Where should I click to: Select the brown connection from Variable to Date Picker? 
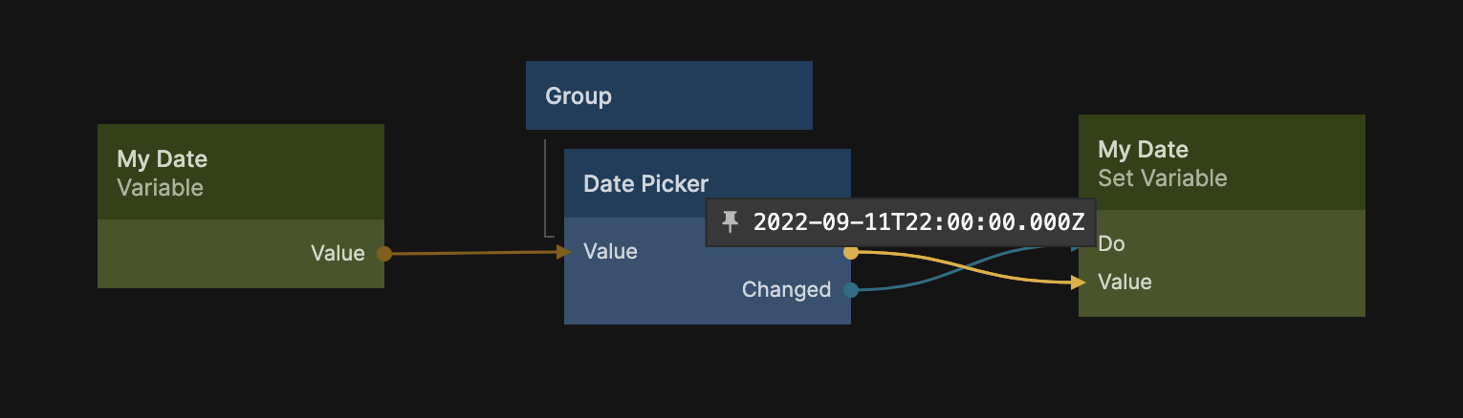(x=473, y=253)
